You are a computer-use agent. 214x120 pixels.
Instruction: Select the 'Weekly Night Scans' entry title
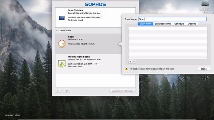(x=79, y=57)
